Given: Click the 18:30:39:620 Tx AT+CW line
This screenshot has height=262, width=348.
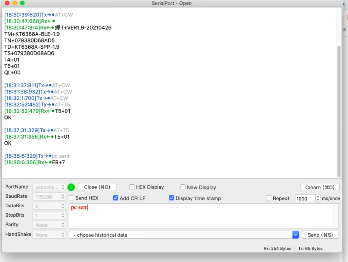Looking at the screenshot, I should [x=38, y=15].
